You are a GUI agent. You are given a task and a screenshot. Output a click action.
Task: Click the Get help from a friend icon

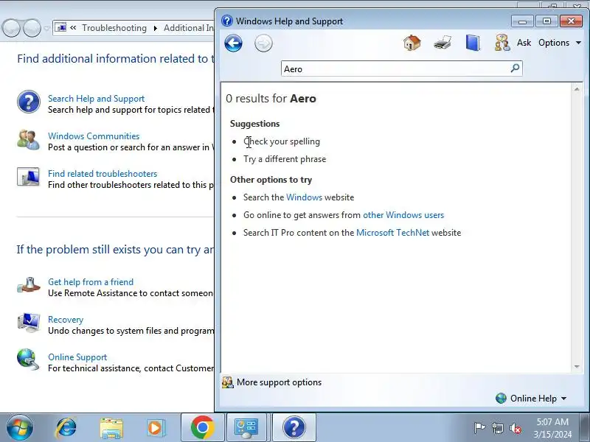(28, 285)
